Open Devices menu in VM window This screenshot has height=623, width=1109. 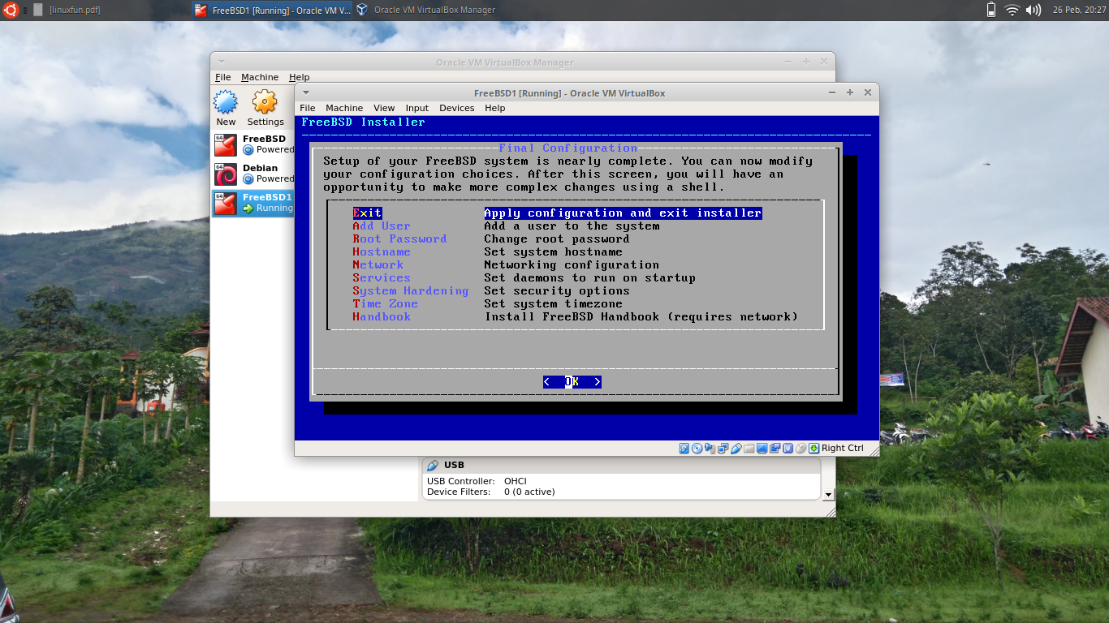456,108
